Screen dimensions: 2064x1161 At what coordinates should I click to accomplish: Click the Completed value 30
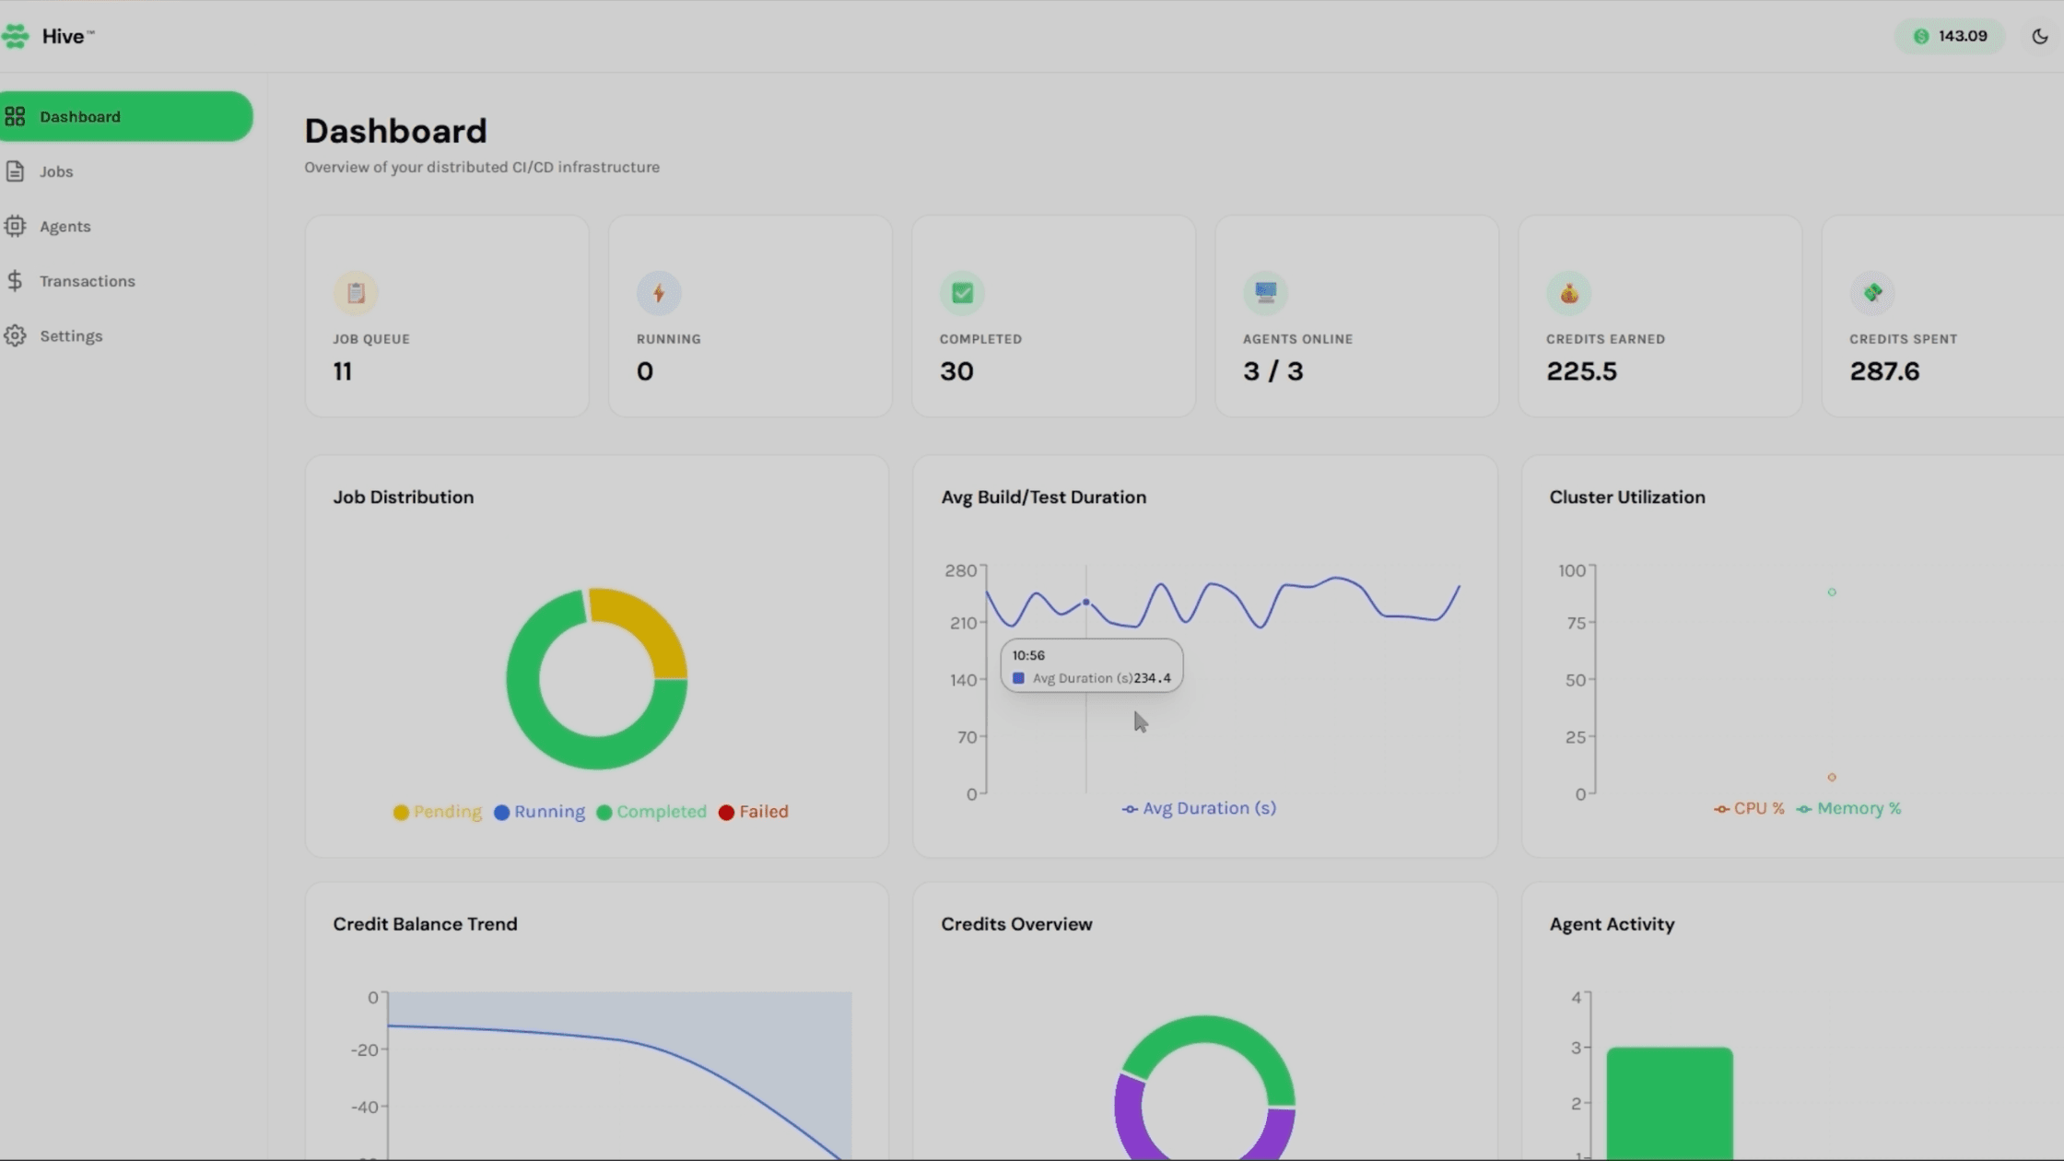tap(956, 371)
